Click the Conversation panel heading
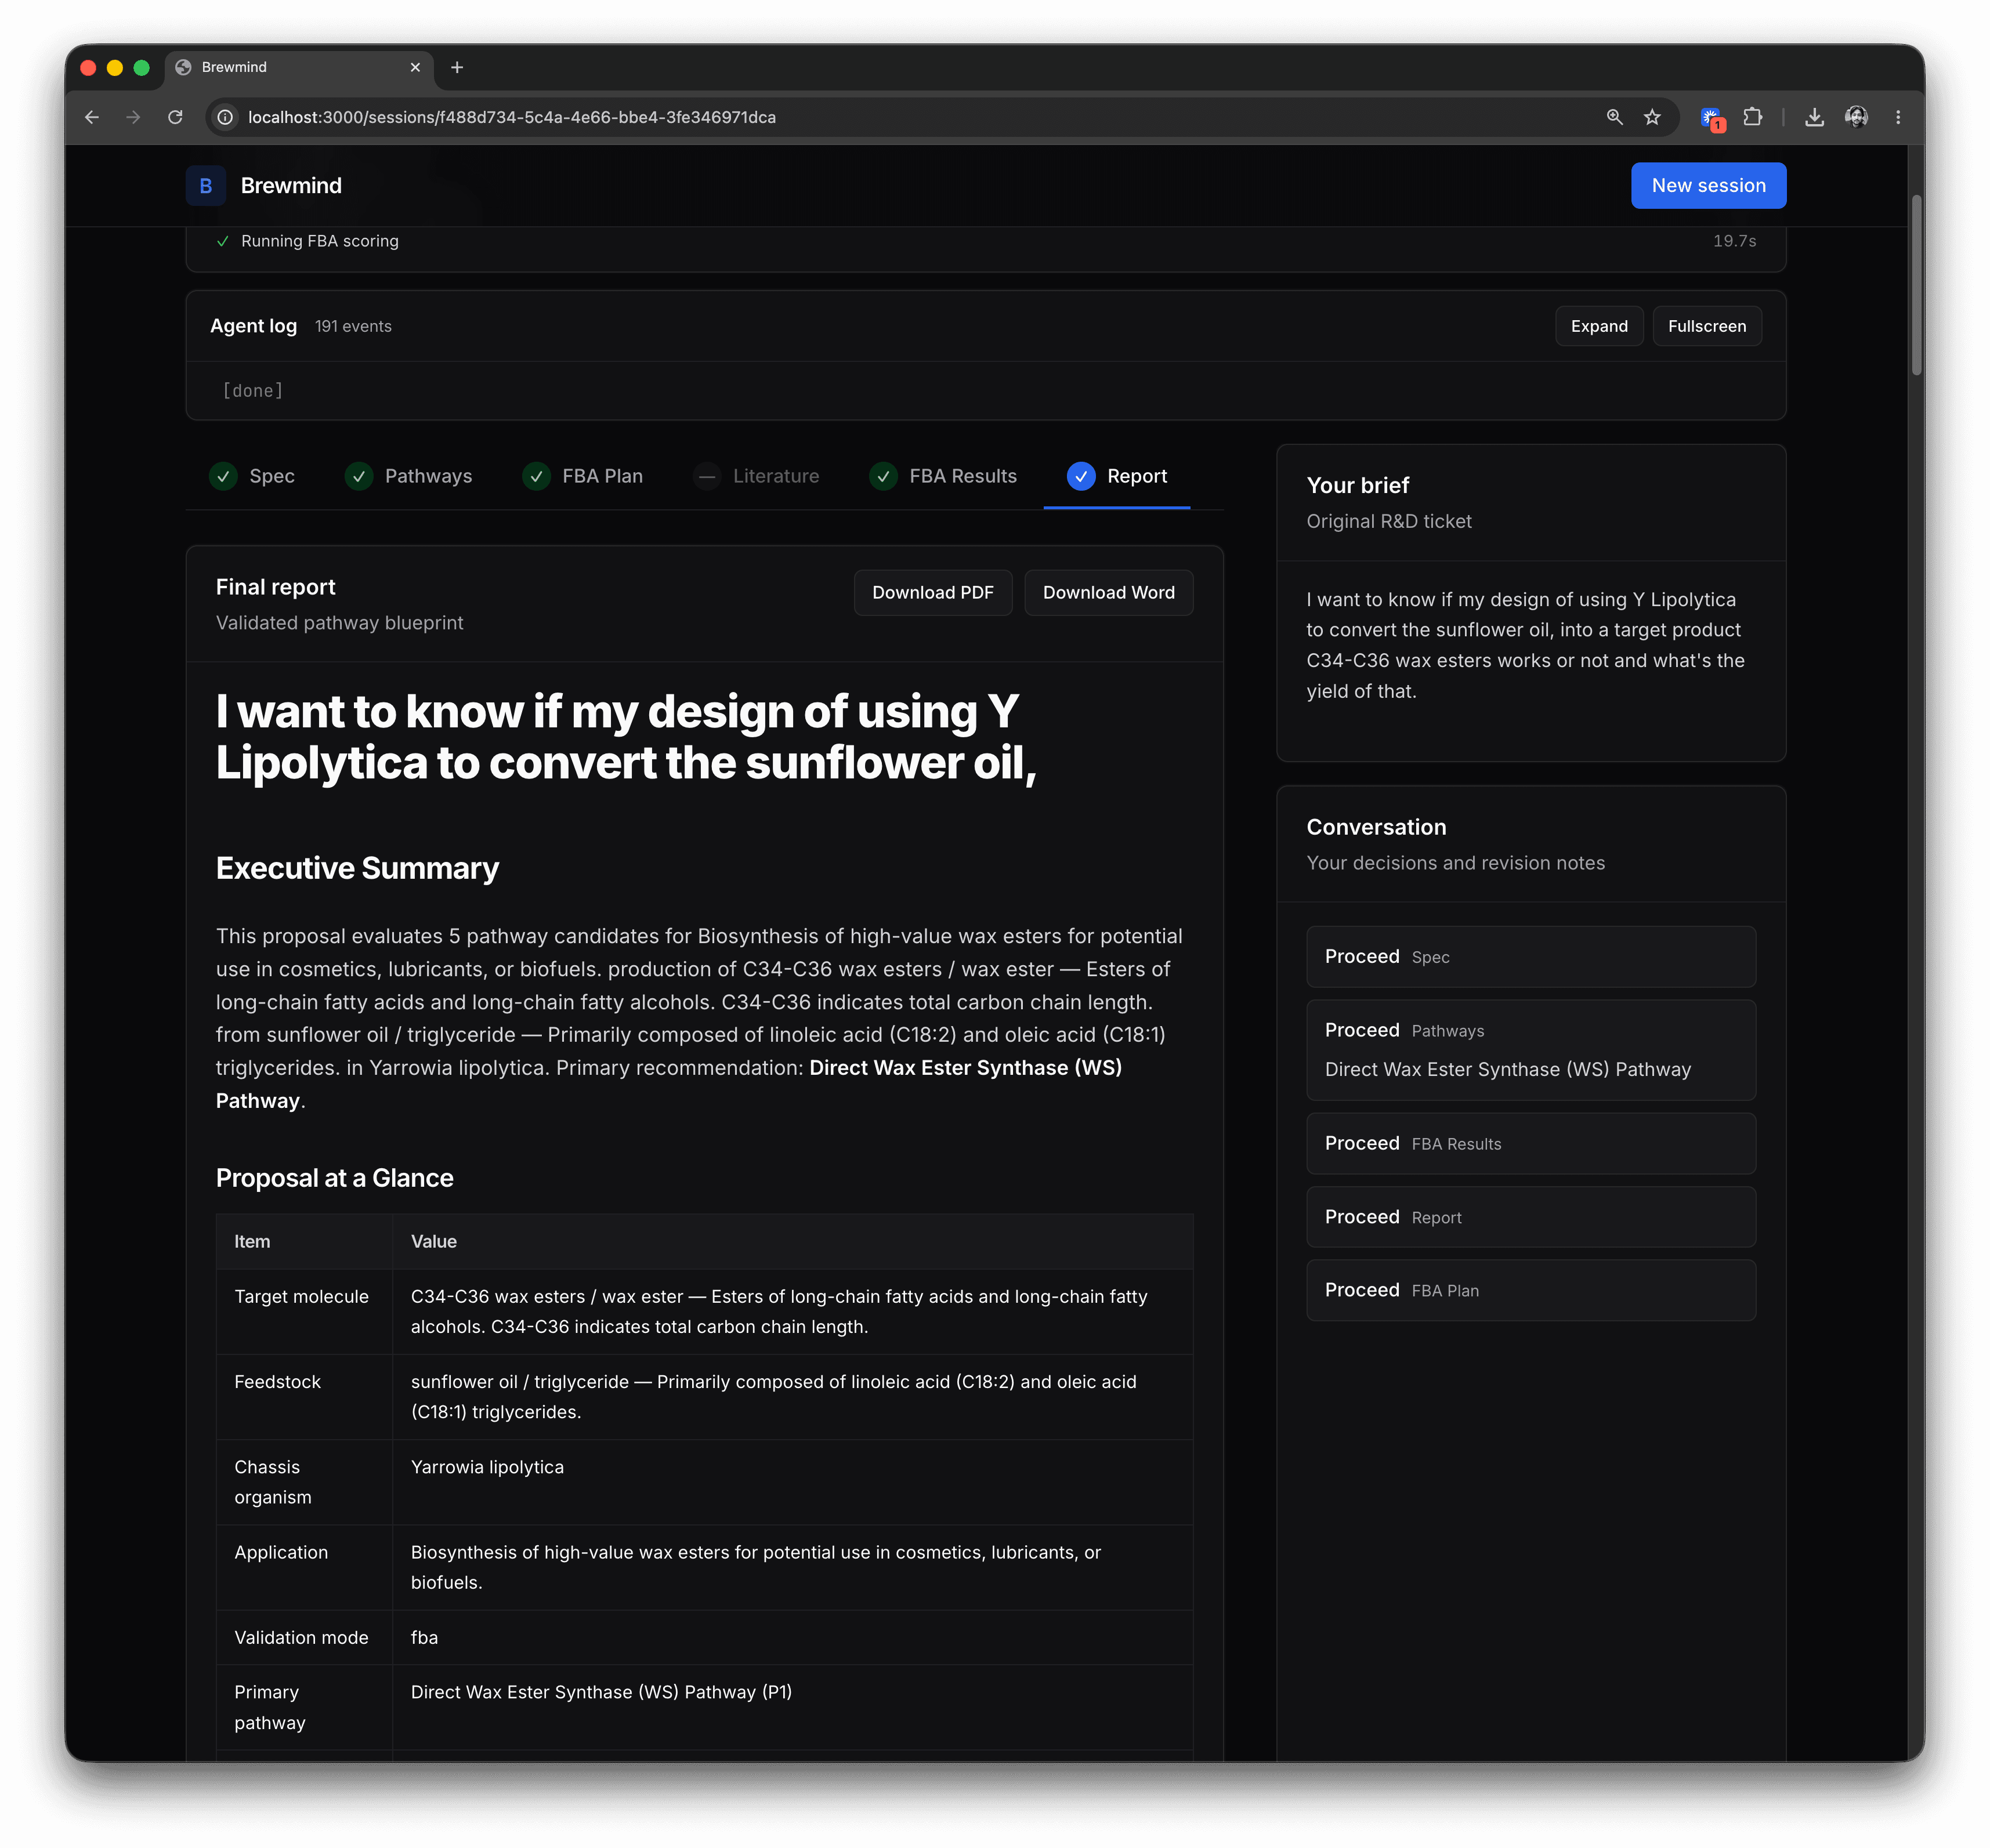Viewport: 1990px width, 1848px height. click(x=1376, y=827)
